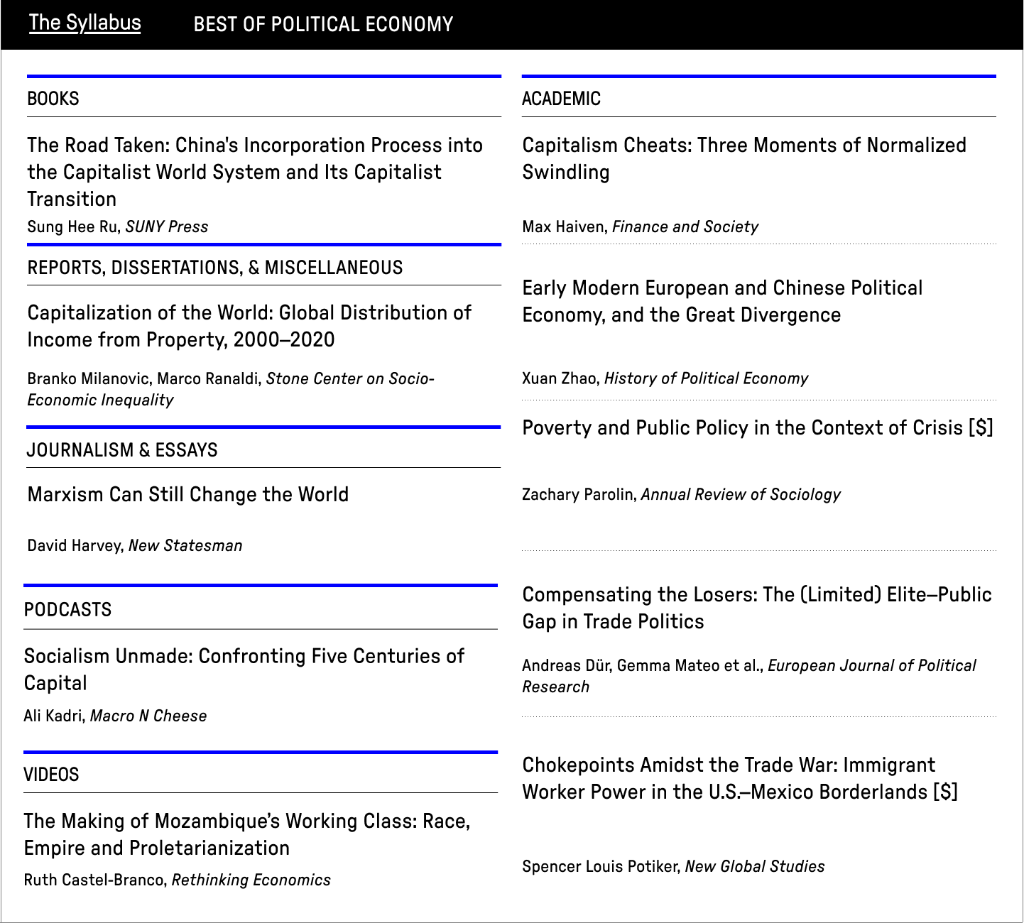Click the Journalism & Essays heading
The width and height of the screenshot is (1024, 923).
[x=122, y=450]
